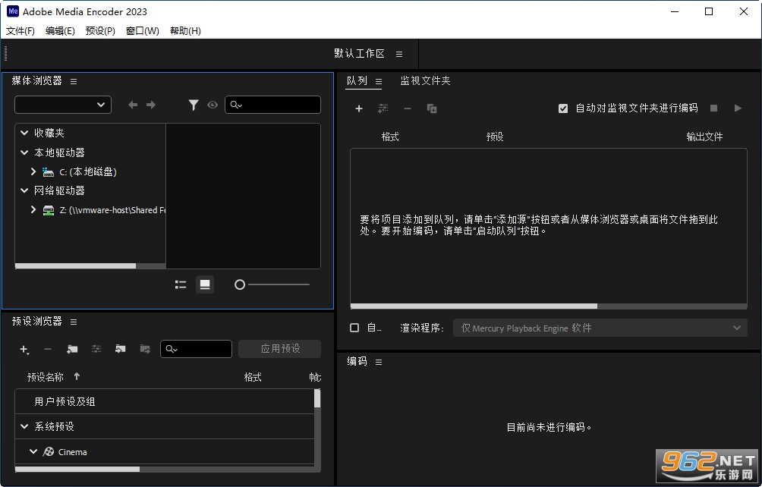
Task: Switch media browser to list view
Action: tap(181, 284)
